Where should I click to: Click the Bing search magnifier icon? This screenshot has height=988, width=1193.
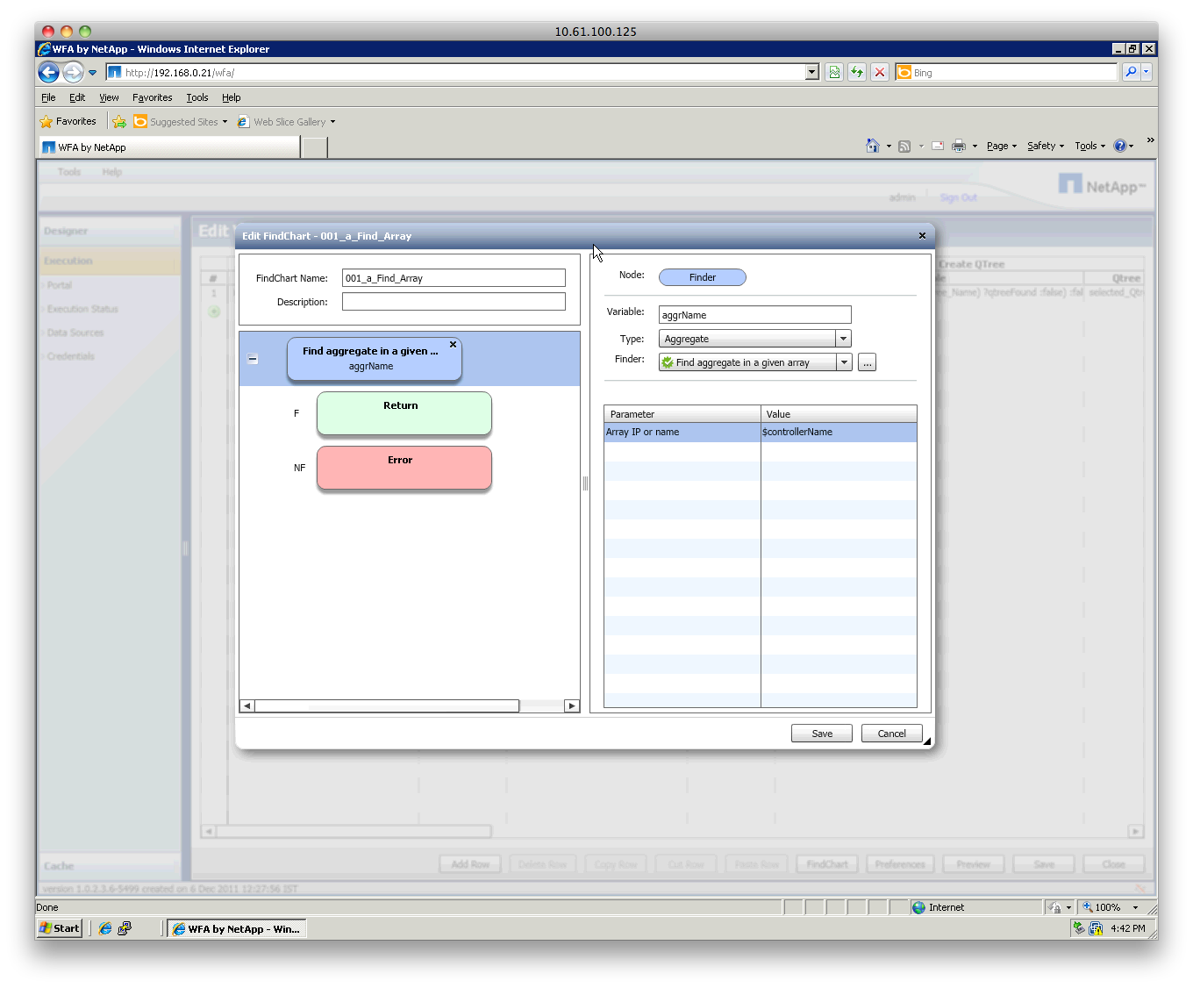tap(1131, 73)
